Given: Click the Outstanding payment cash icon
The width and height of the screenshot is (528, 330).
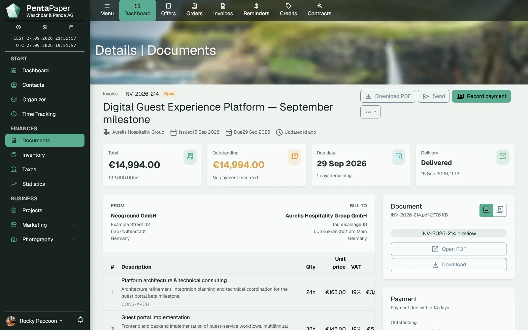Looking at the screenshot, I should click(294, 156).
